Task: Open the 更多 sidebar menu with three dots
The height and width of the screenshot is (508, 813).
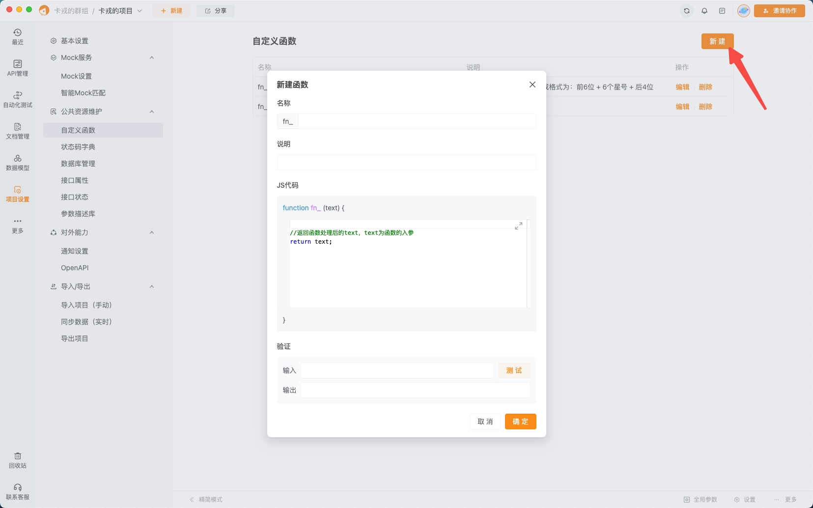Action: point(18,226)
